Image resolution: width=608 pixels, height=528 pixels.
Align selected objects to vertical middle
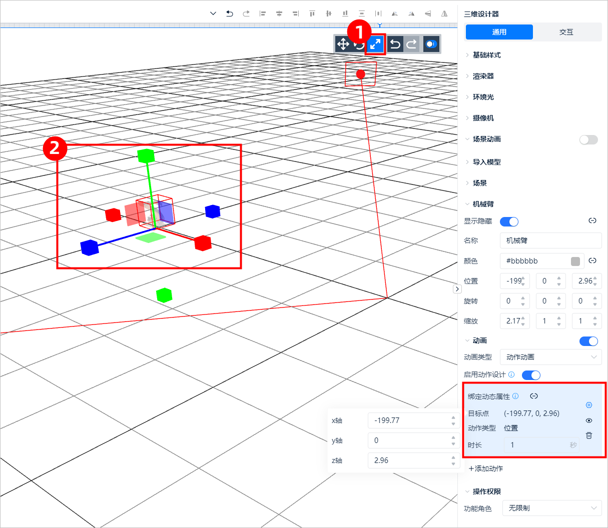(x=329, y=13)
